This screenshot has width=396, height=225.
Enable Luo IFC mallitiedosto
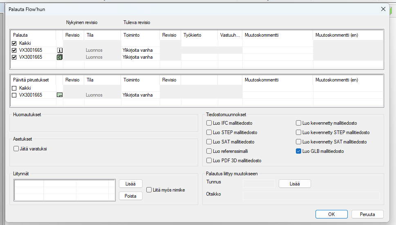210,123
